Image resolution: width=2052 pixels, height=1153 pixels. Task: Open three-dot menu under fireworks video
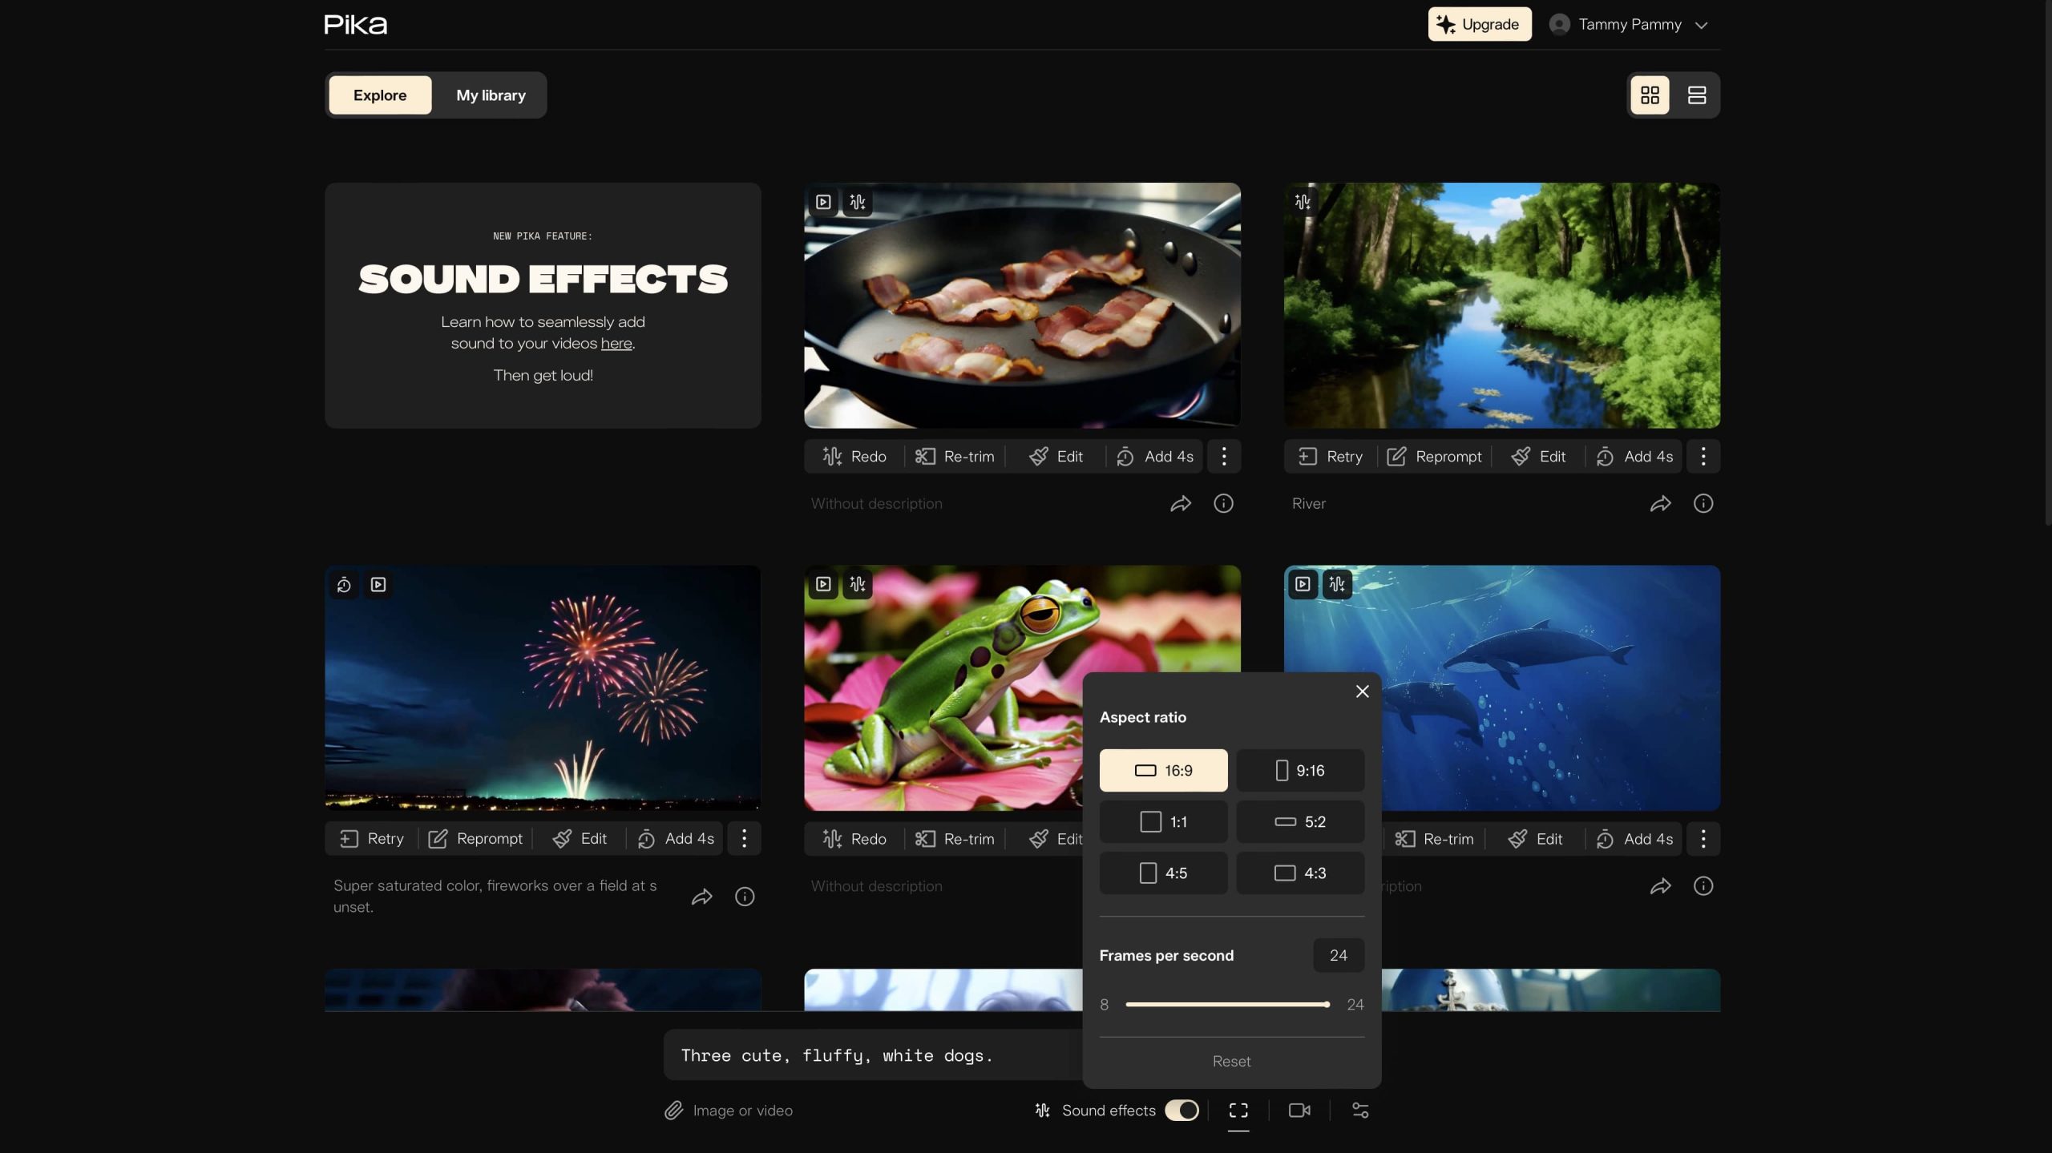click(x=744, y=839)
